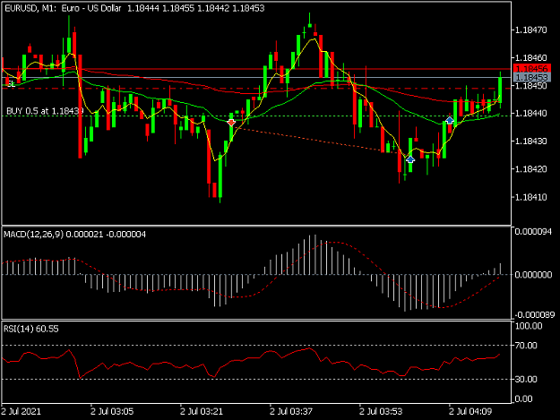Click the 0.000094 MACD scale value

[534, 232]
